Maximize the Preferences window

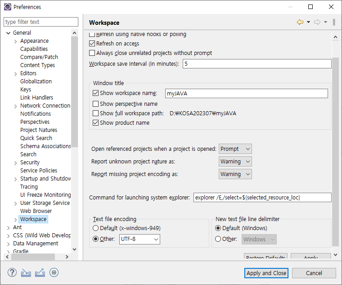pyautogui.click(x=310, y=7)
